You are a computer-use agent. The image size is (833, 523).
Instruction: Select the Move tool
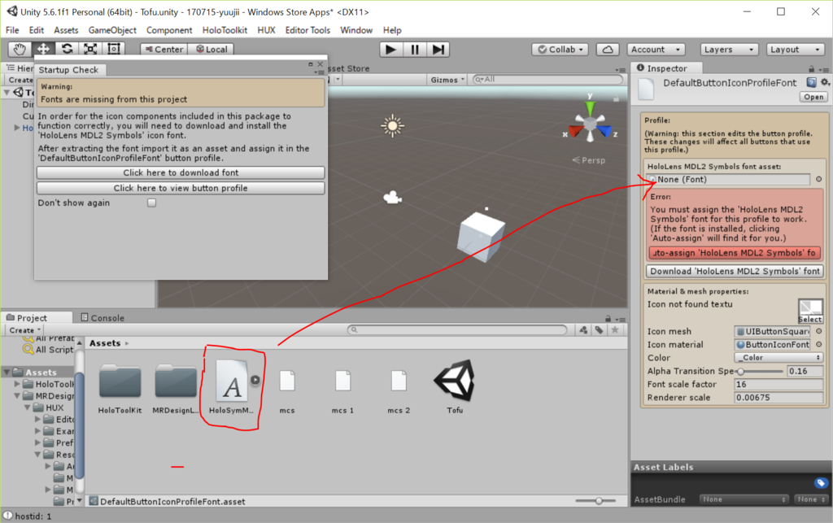(43, 50)
